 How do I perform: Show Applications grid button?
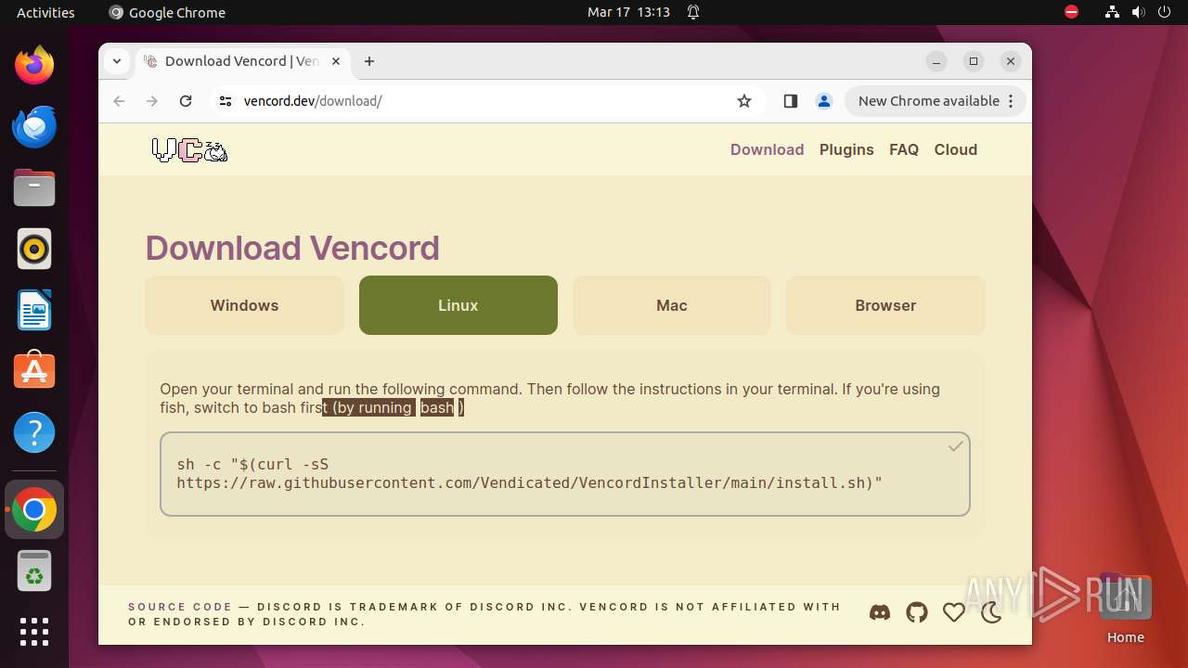34,632
